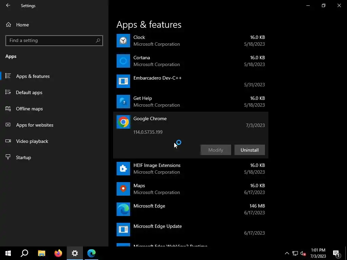Show hidden tray icons chevron
Image resolution: width=347 pixels, height=260 pixels.
(287, 253)
